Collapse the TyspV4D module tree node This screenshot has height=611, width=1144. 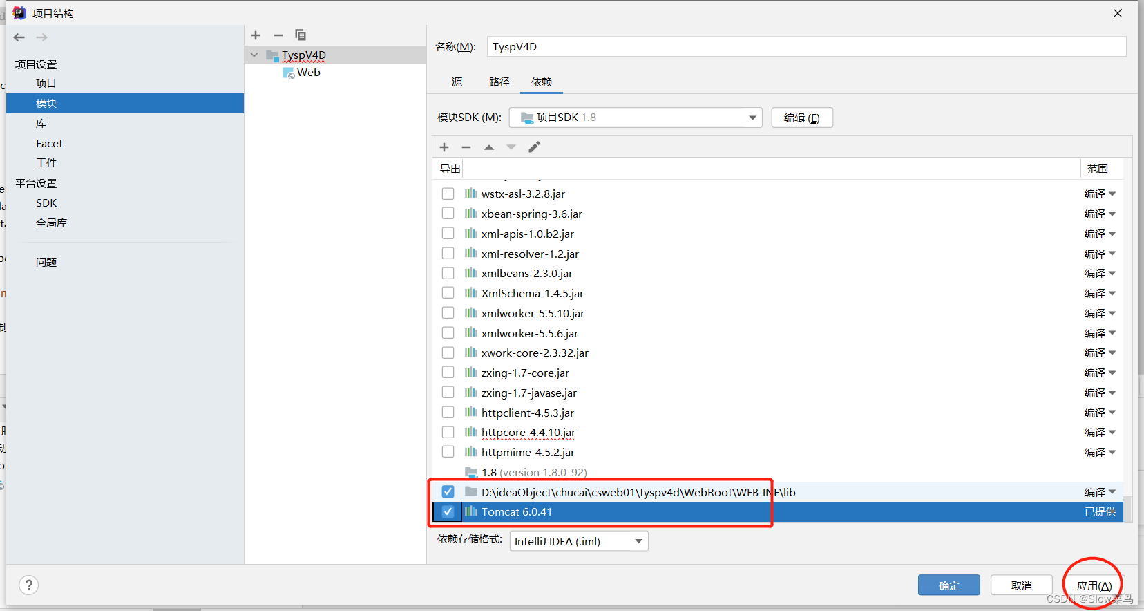(x=254, y=55)
